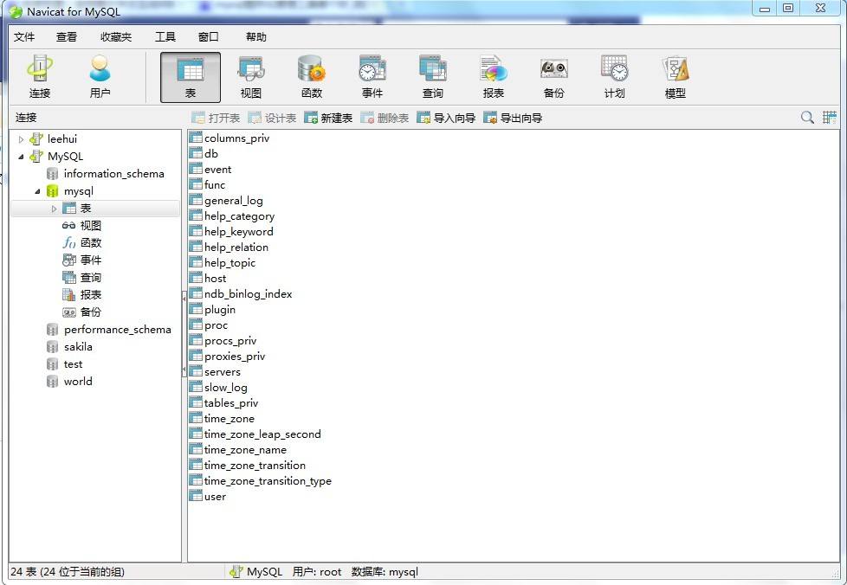Select the 事件 (Event) toolbar icon
This screenshot has height=585, width=847.
coord(372,77)
